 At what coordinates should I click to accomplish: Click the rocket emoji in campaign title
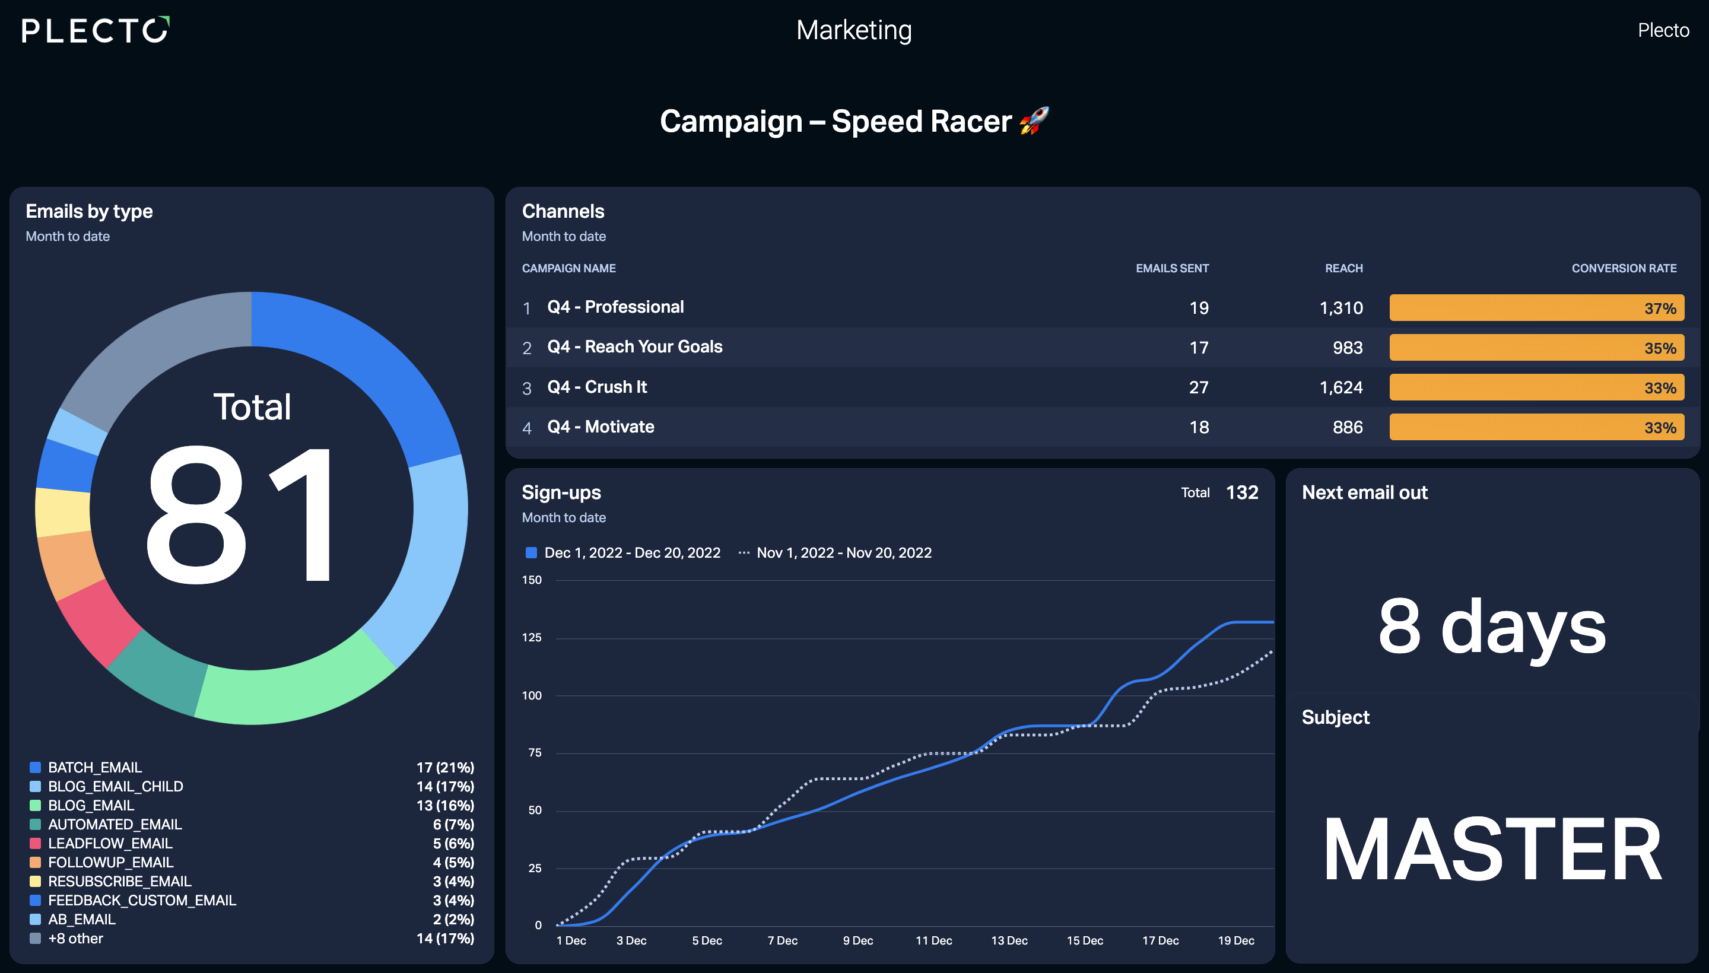coord(1034,121)
